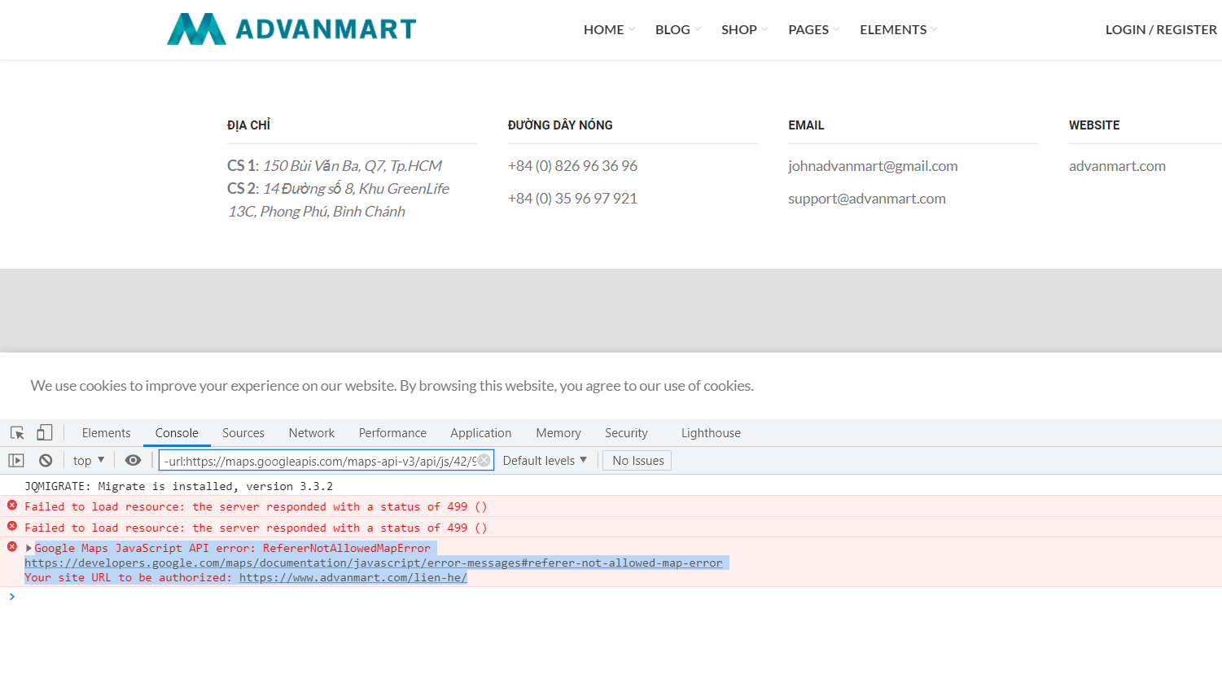Clear the console with the ban icon

[x=46, y=461]
